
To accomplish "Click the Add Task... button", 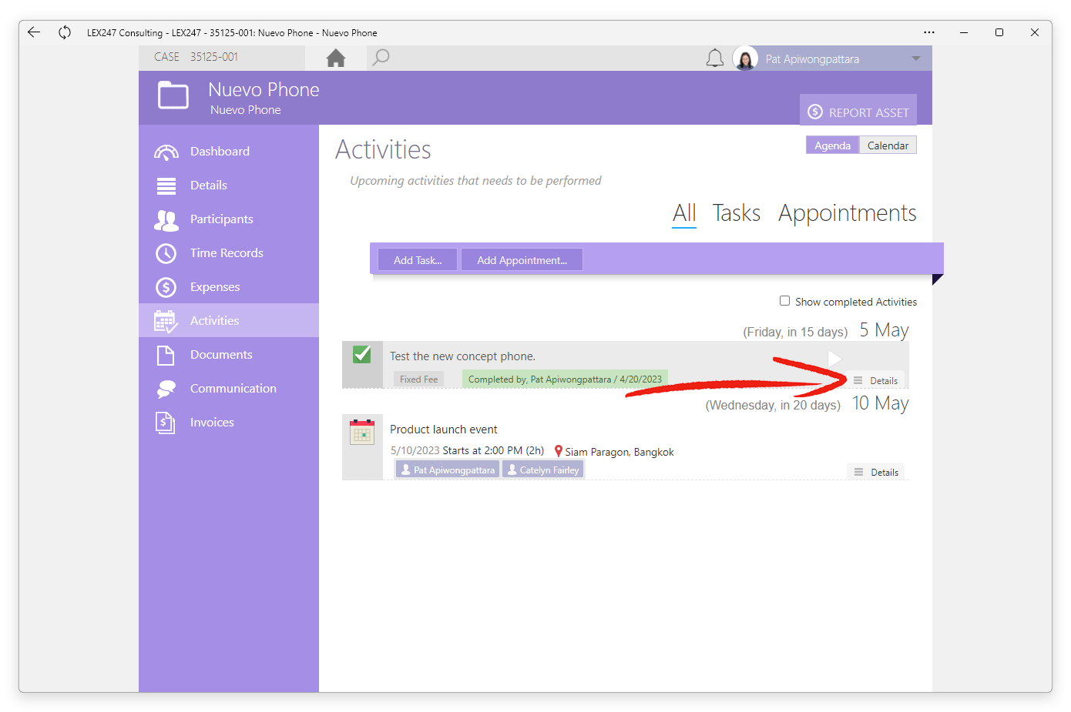I will 418,260.
